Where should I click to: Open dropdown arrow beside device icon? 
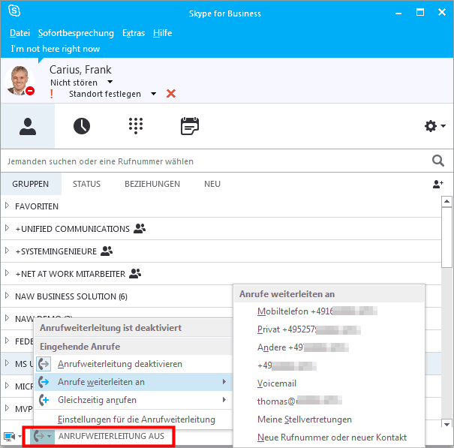(x=20, y=436)
